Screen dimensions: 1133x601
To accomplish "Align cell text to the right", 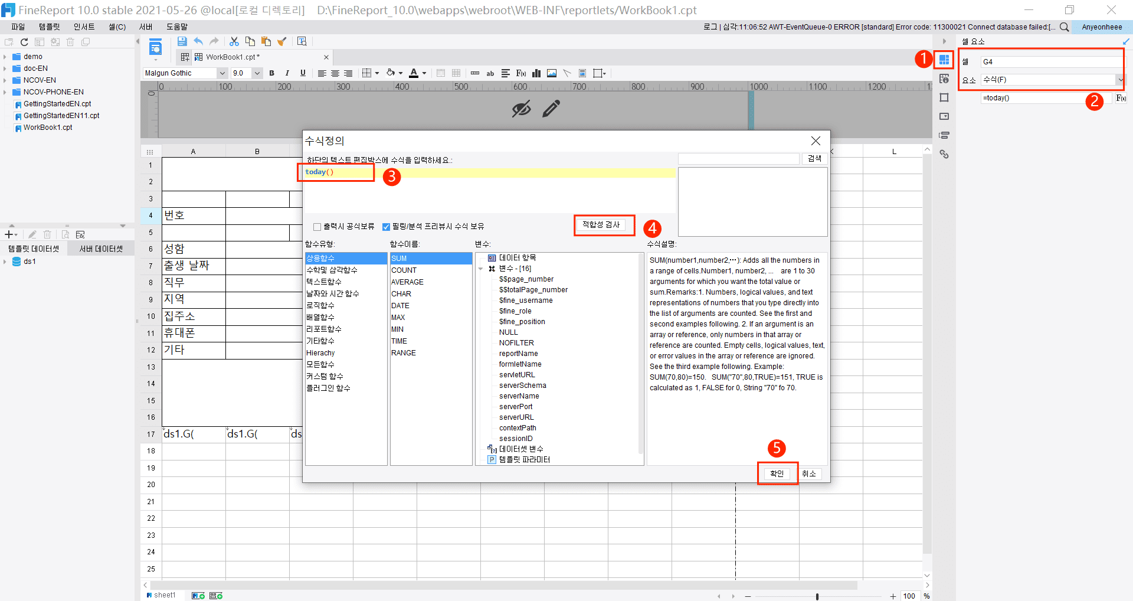I will 348,73.
